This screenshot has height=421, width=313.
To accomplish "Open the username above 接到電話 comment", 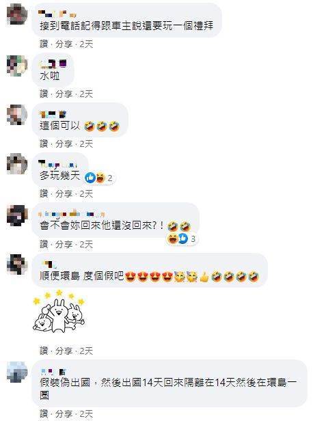I will (57, 13).
